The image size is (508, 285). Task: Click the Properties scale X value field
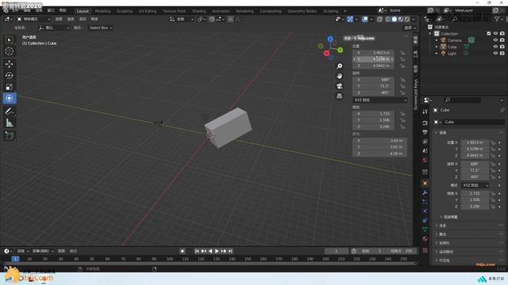coord(475,193)
